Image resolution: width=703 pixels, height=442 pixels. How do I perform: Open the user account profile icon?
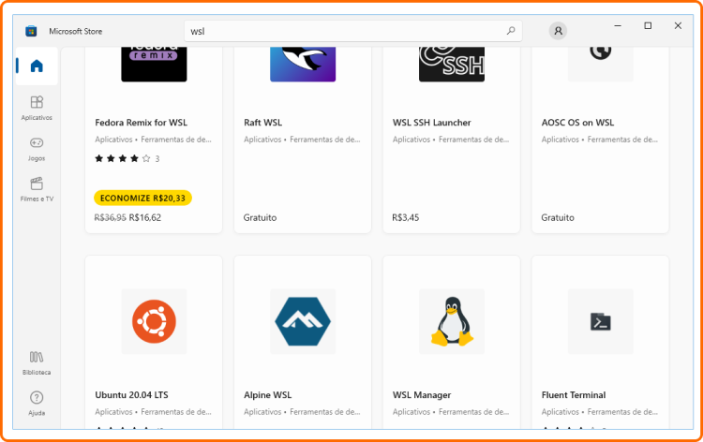coord(559,31)
